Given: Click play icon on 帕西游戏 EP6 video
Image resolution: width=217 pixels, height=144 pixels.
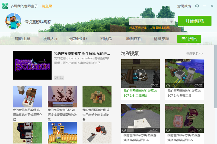Looking at the screenshot, I should click(124, 130).
